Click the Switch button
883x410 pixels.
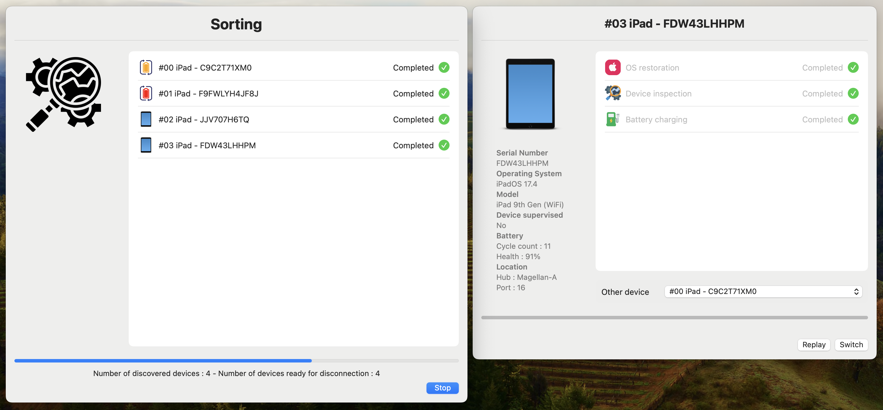[851, 344]
